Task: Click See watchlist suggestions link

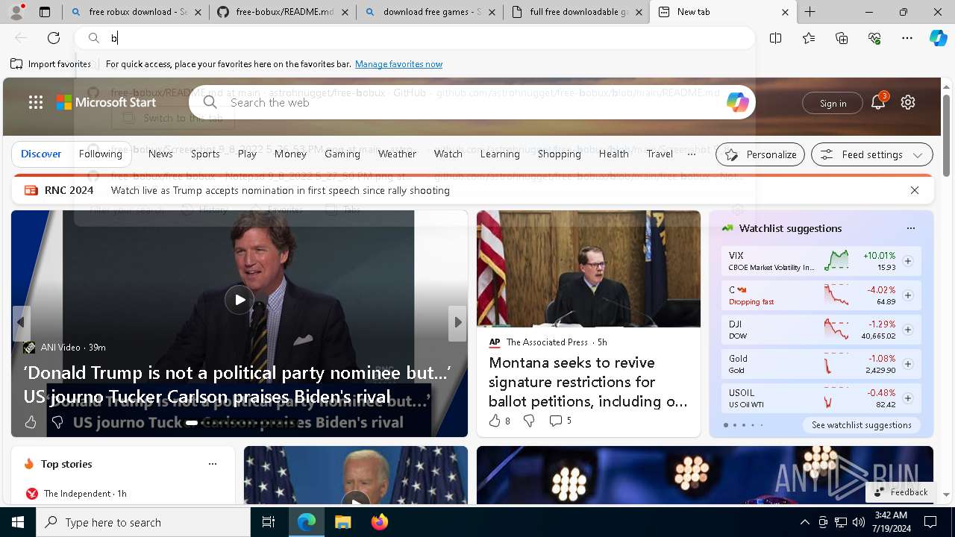Action: coord(862,425)
